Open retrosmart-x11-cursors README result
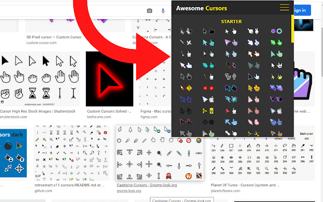The width and height of the screenshot is (323, 202). [x=70, y=185]
